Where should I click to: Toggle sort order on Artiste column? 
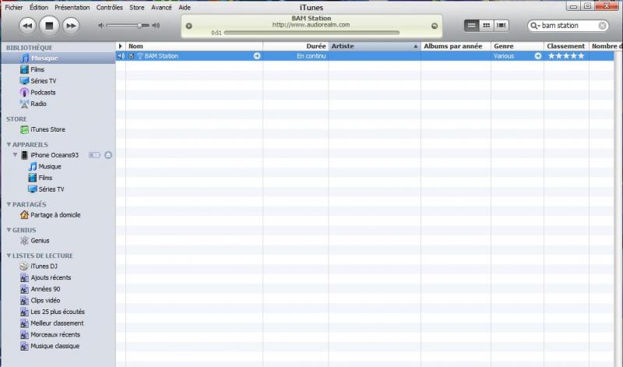[375, 46]
